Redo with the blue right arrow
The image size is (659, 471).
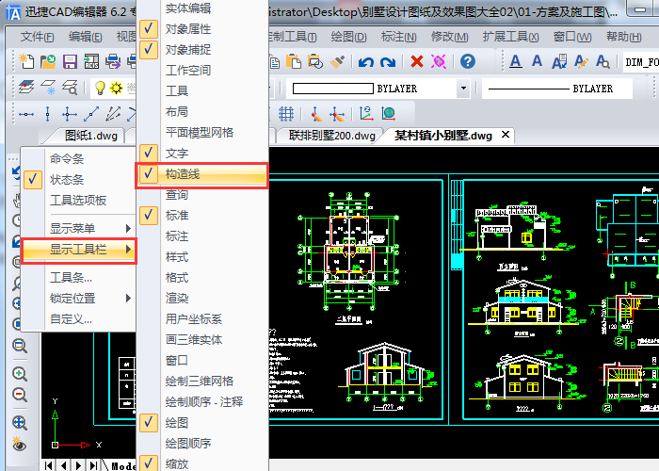click(x=388, y=62)
